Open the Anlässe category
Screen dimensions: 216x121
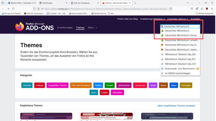(39, 85)
